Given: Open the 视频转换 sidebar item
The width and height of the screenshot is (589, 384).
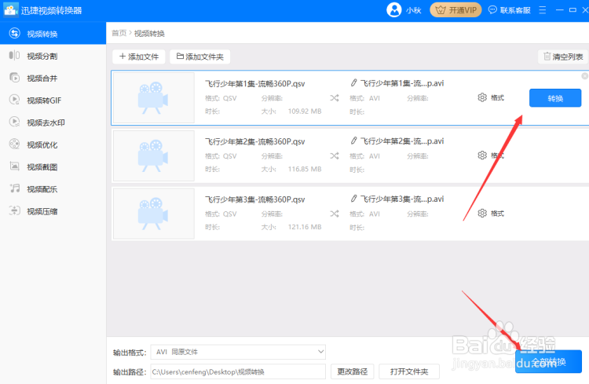Looking at the screenshot, I should pos(53,34).
